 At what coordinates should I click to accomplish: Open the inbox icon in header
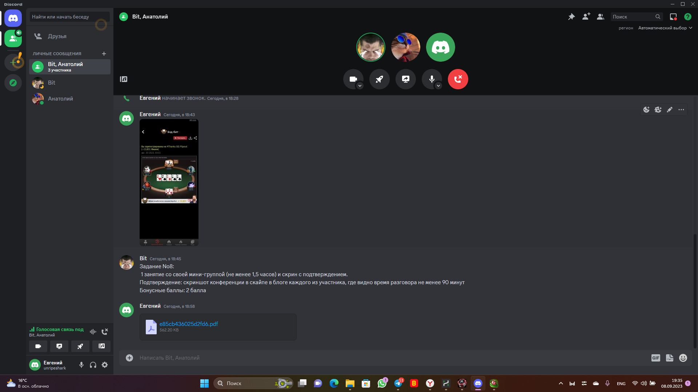tap(673, 17)
